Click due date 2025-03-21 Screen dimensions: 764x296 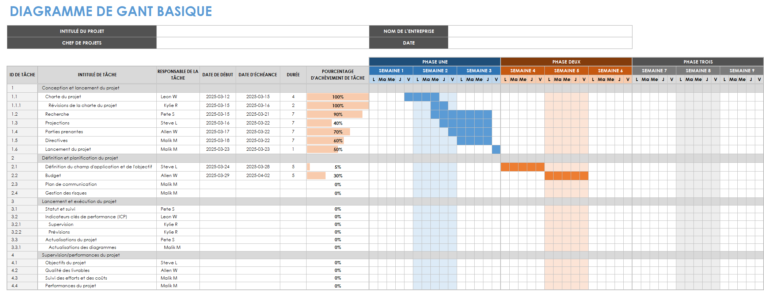(x=258, y=114)
